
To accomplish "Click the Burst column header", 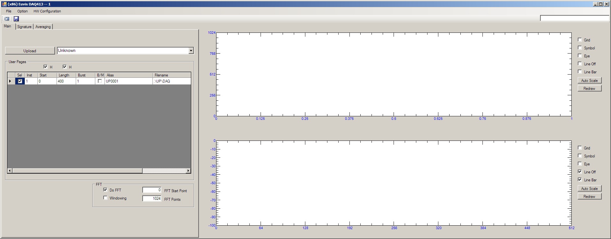I will click(x=85, y=75).
